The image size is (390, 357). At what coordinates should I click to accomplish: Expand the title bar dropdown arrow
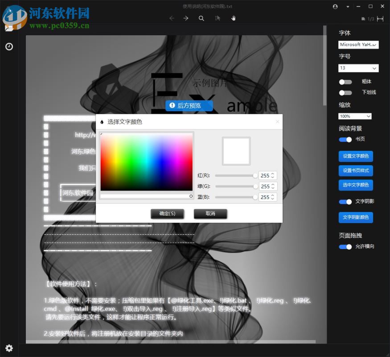[x=348, y=7]
